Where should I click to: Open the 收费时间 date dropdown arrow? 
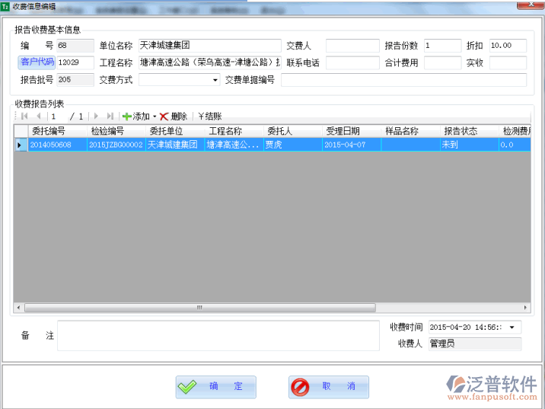point(512,328)
